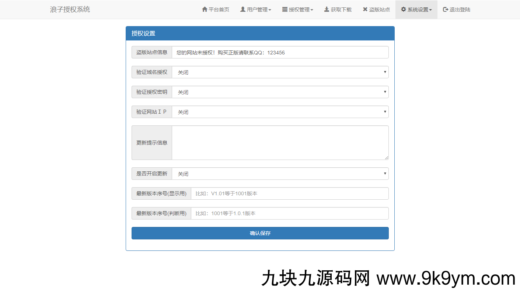Go to the 浪子授权系统 brand link

70,10
